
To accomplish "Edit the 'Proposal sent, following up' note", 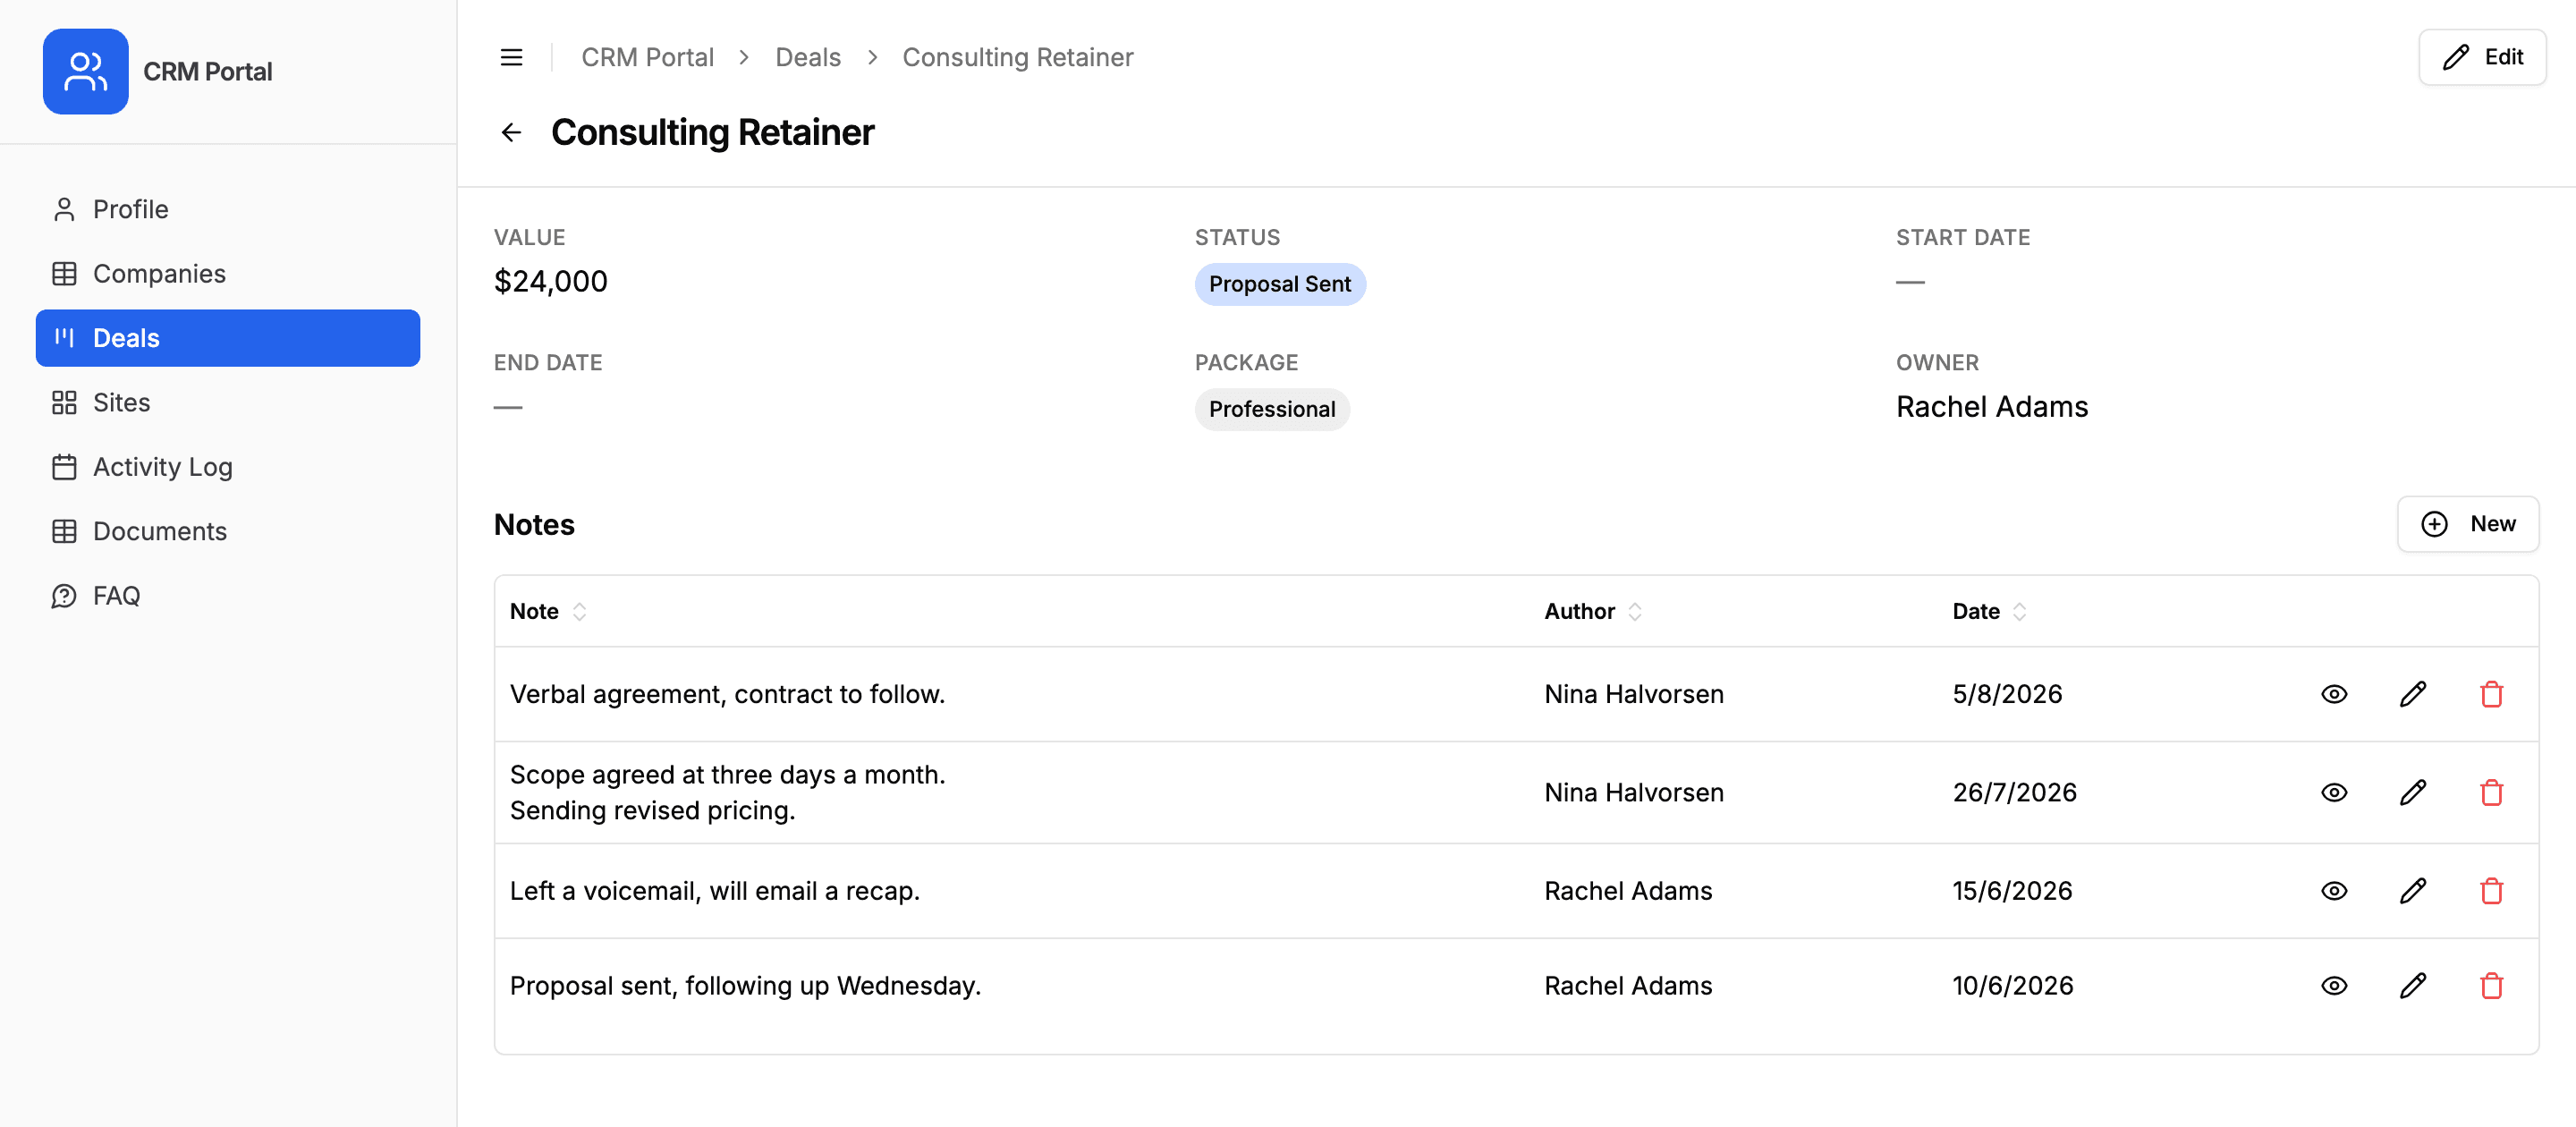I will pos(2413,986).
